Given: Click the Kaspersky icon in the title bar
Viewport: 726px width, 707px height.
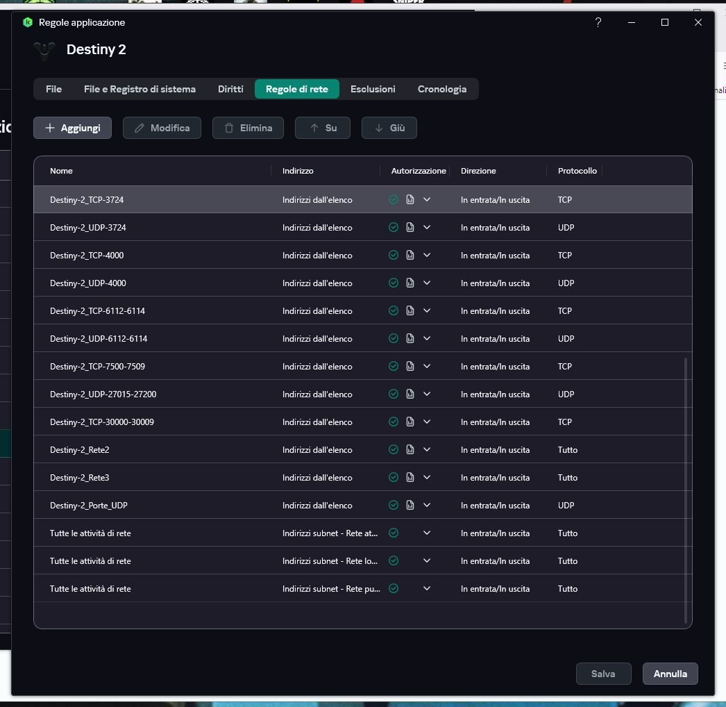Looking at the screenshot, I should pyautogui.click(x=28, y=22).
